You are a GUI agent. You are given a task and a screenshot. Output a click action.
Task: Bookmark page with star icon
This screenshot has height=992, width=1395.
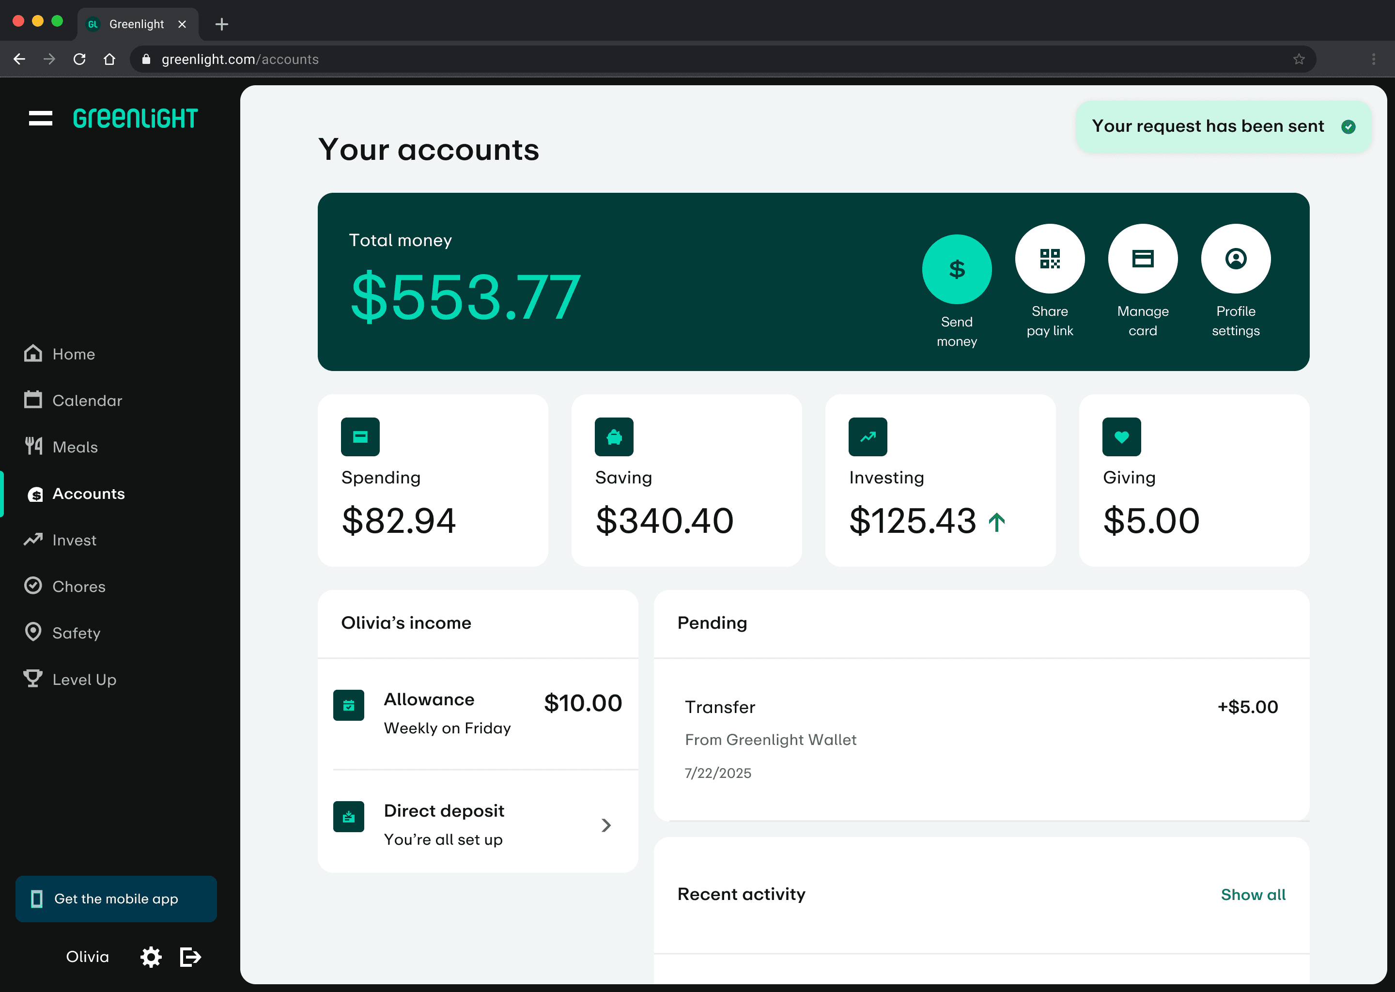pyautogui.click(x=1299, y=59)
